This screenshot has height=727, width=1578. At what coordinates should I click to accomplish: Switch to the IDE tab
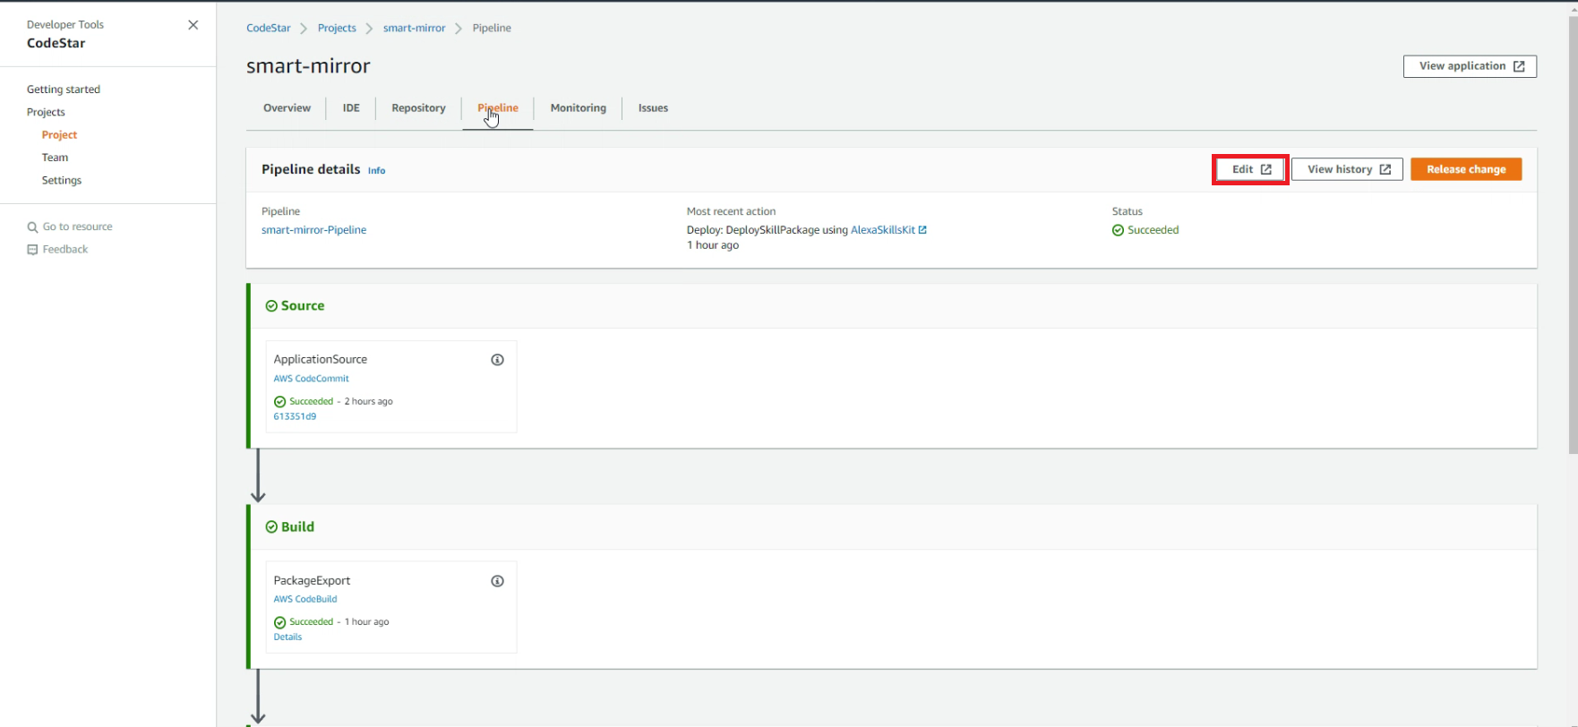pos(351,108)
